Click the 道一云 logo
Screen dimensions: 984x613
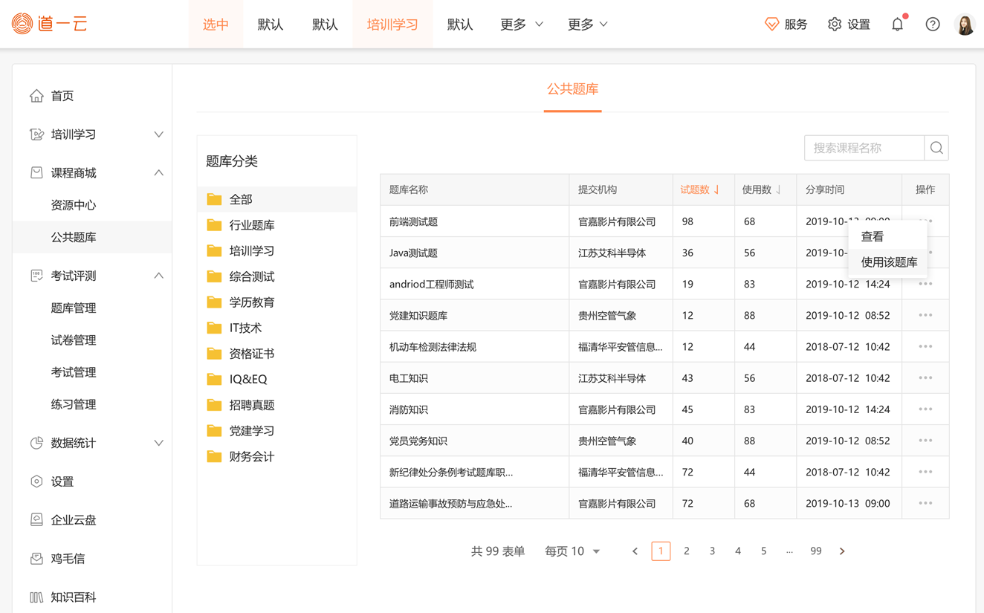click(x=50, y=24)
